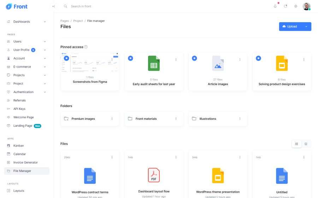Click the three-dot menu on Dashboard layout flow

(176, 157)
